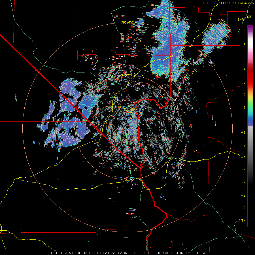Click the "KESX" radar site identifier
The image size is (255, 255).
pyautogui.click(x=163, y=253)
